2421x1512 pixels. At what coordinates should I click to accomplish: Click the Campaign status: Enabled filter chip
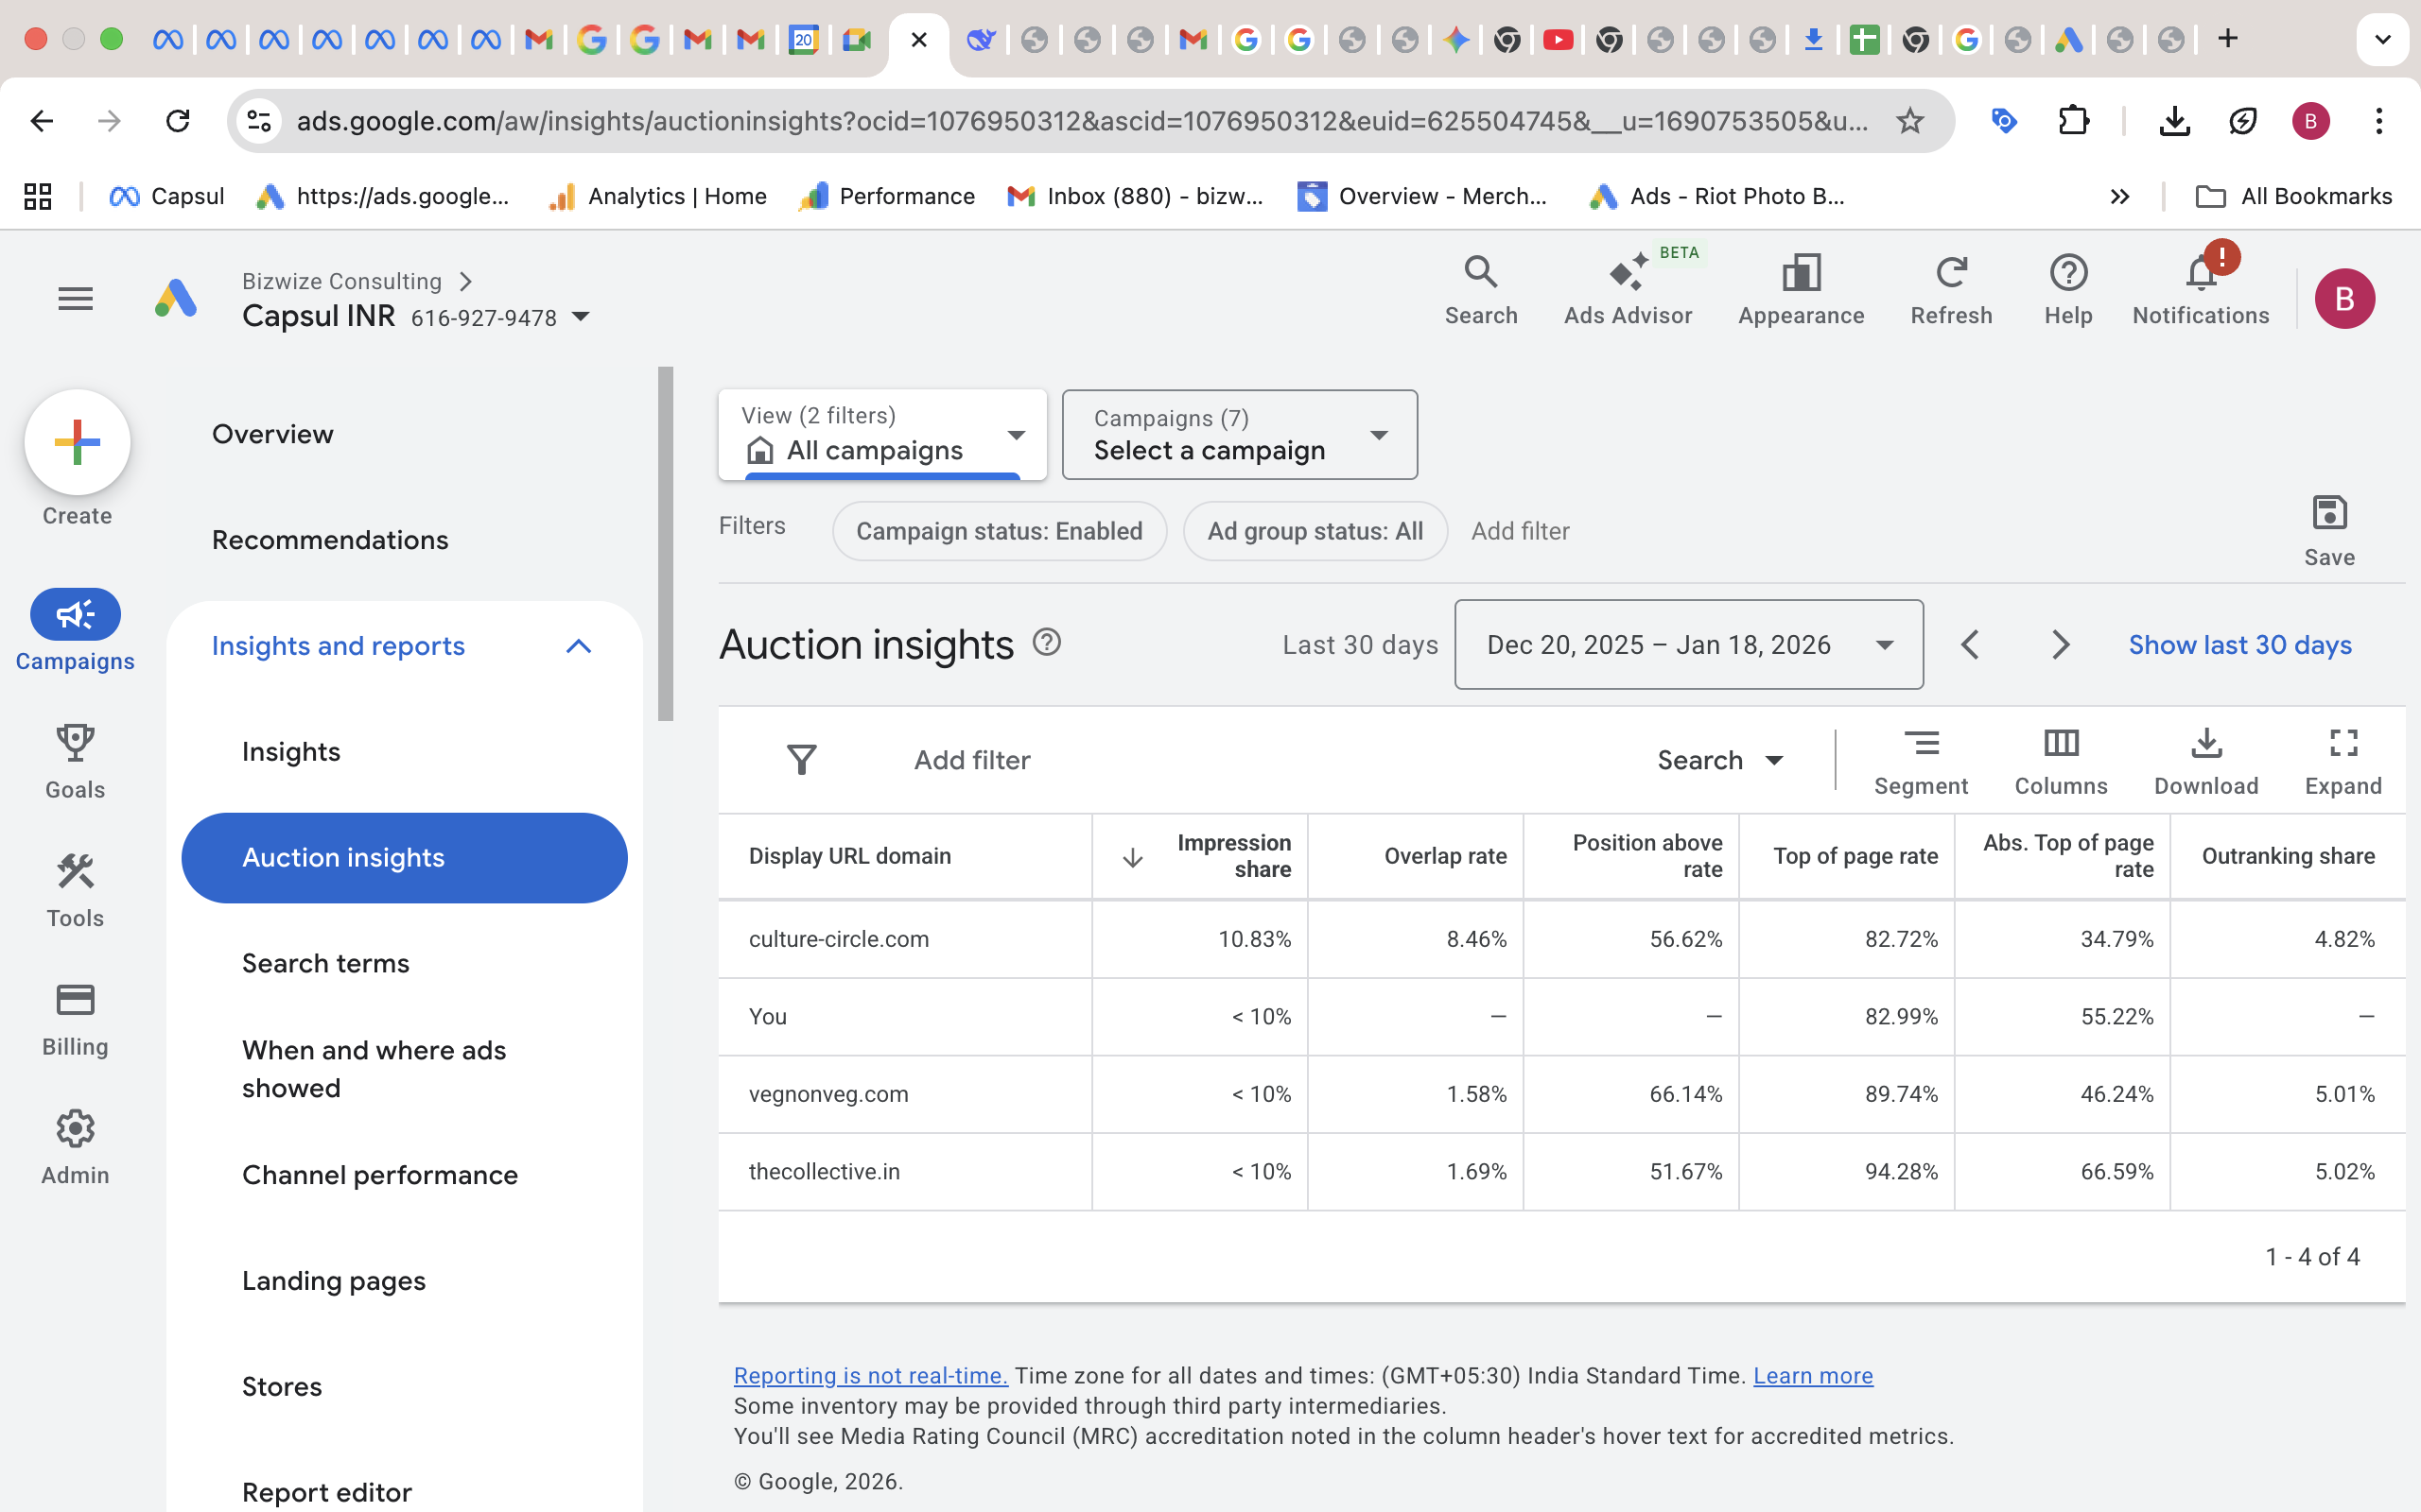point(999,531)
